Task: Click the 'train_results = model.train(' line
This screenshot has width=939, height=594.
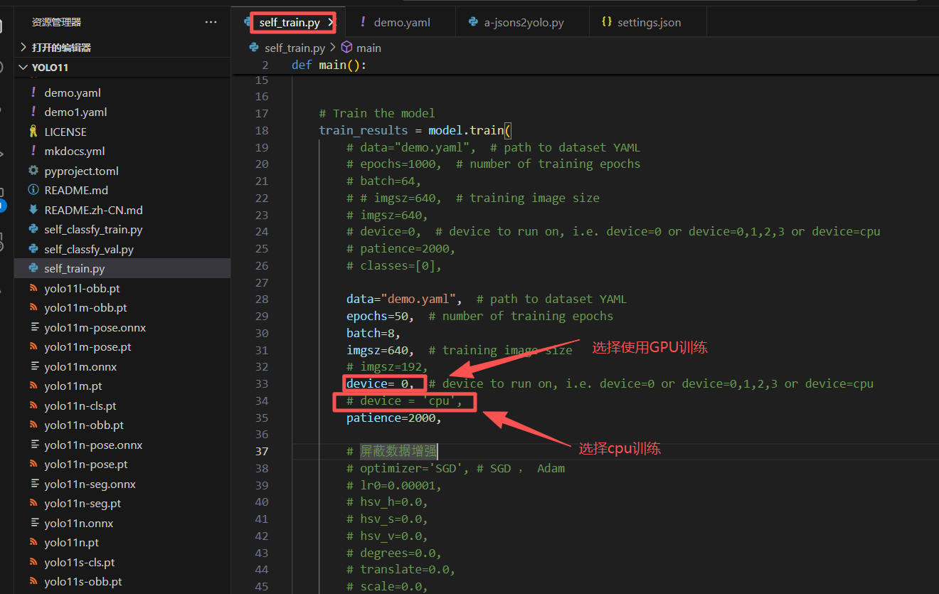Action: click(x=415, y=130)
